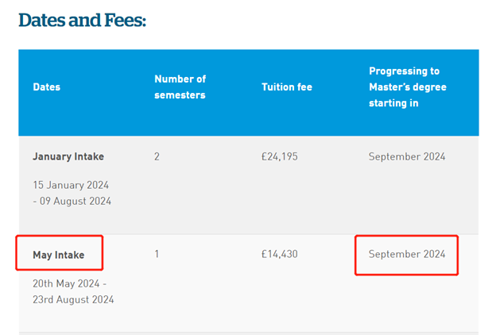
Task: Select September 2024 in January row
Action: coord(407,156)
